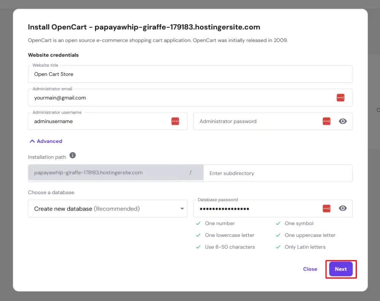Click the Close button
This screenshot has height=301, width=380.
tap(310, 269)
